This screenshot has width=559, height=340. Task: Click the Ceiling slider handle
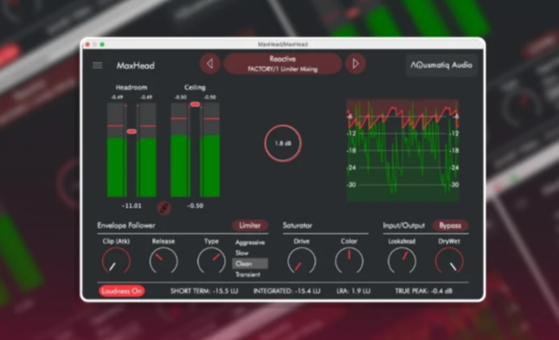(x=195, y=104)
